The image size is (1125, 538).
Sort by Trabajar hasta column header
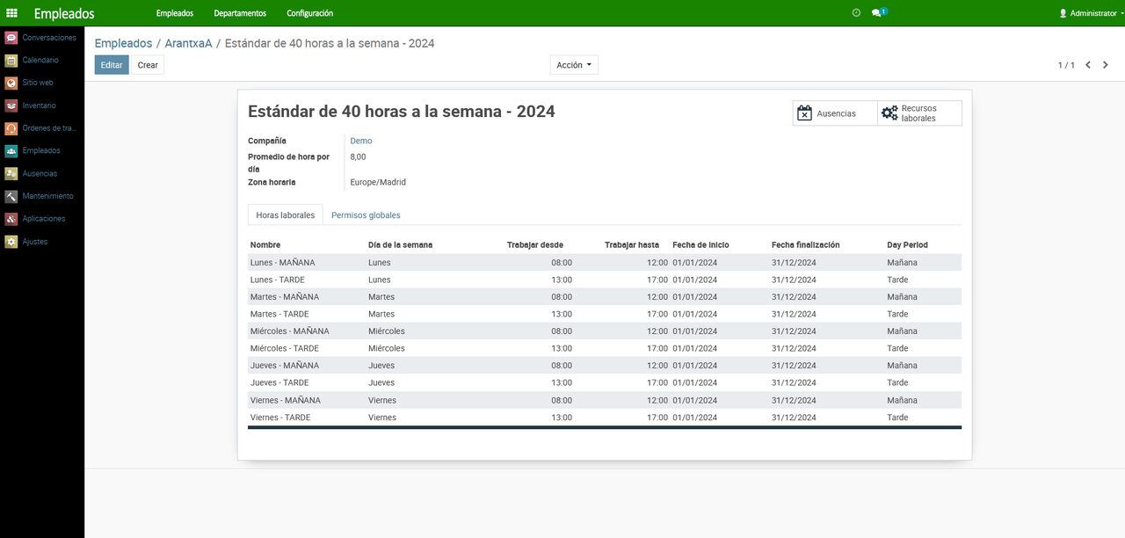pyautogui.click(x=632, y=245)
